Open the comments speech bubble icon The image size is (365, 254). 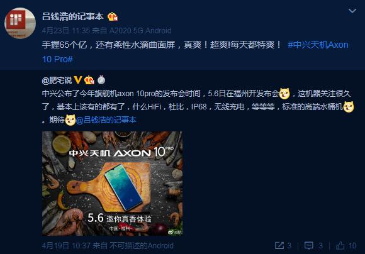click(309, 245)
